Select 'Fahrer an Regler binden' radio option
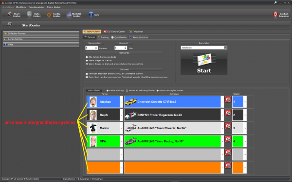This screenshot has width=292, height=182. pyautogui.click(x=158, y=91)
